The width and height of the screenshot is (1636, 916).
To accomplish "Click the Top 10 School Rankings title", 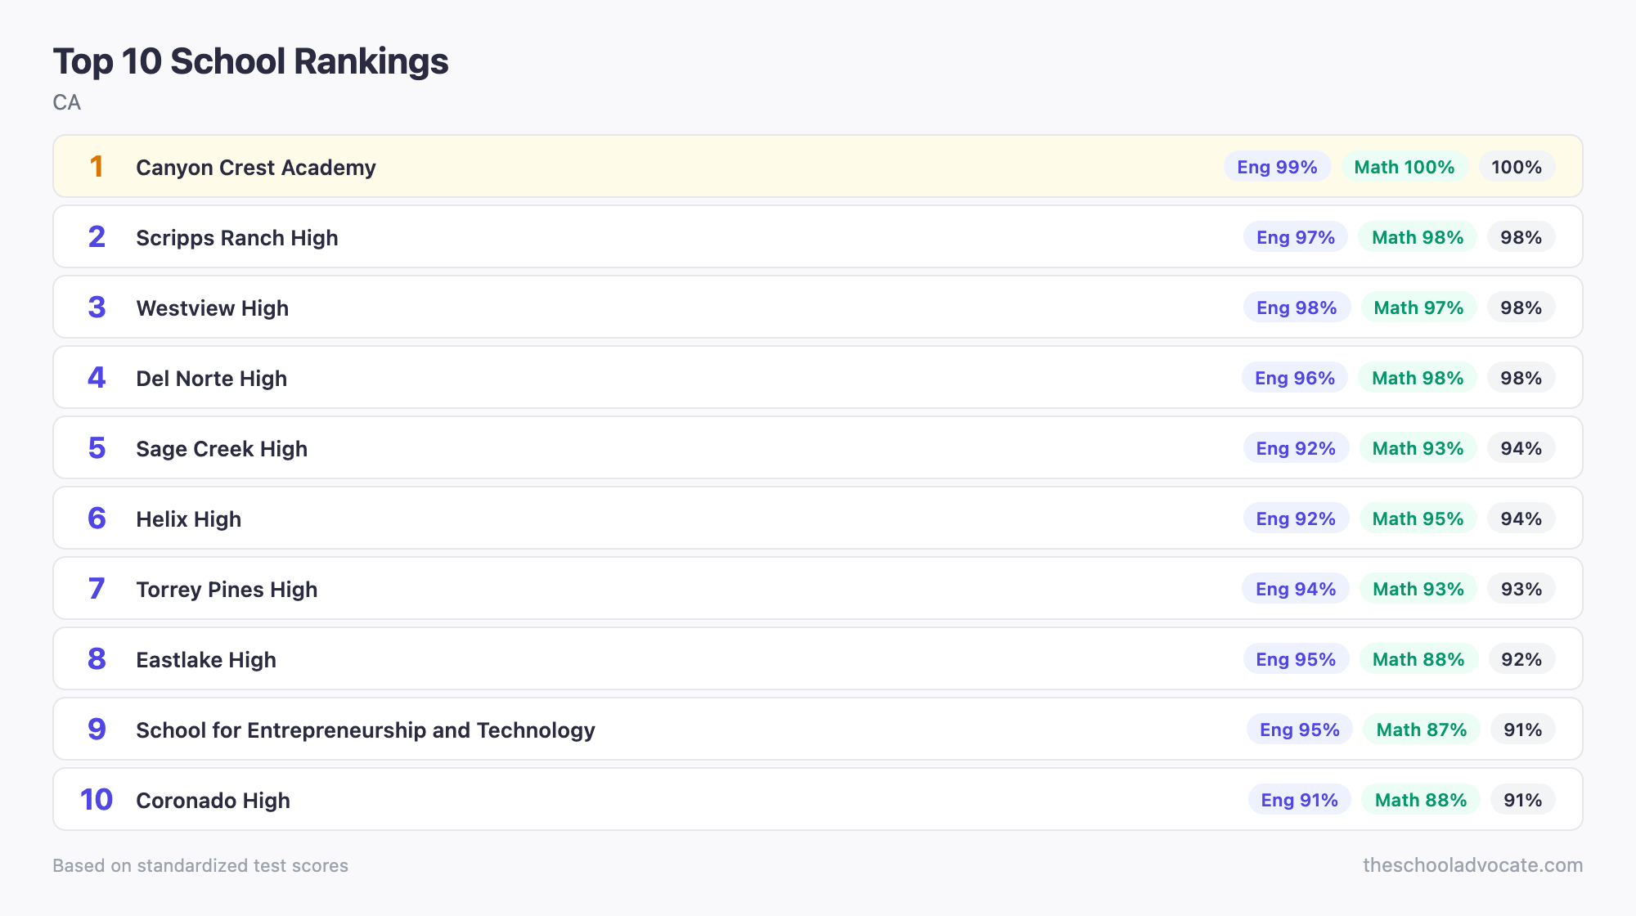I will pyautogui.click(x=250, y=61).
